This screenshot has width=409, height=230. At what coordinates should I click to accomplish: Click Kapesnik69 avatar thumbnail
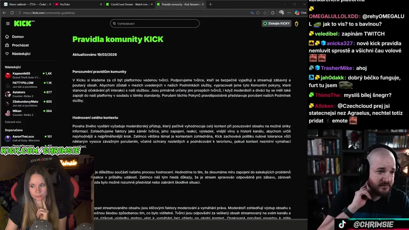[8, 75]
